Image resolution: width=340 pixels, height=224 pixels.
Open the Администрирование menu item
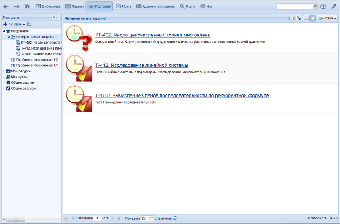(155, 6)
